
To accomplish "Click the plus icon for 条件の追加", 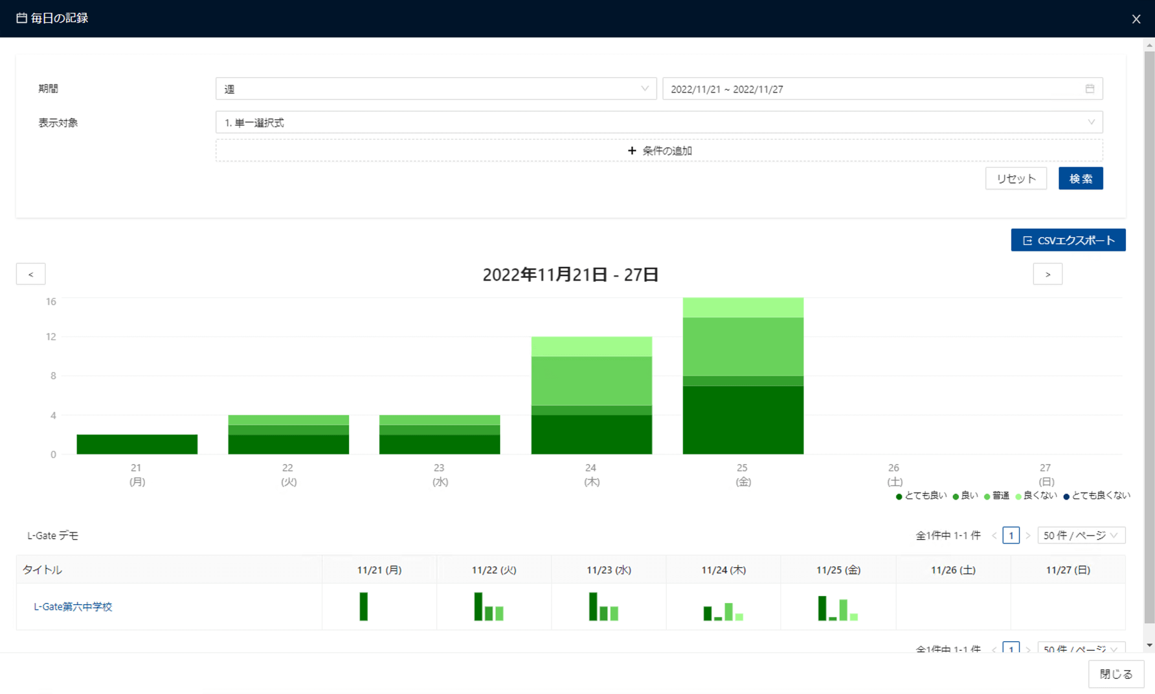I will (632, 151).
